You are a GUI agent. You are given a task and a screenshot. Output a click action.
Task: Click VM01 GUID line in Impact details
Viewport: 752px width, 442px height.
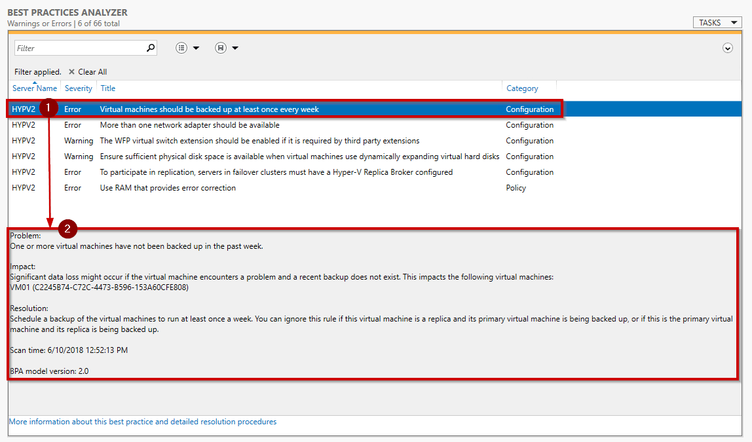tap(99, 287)
